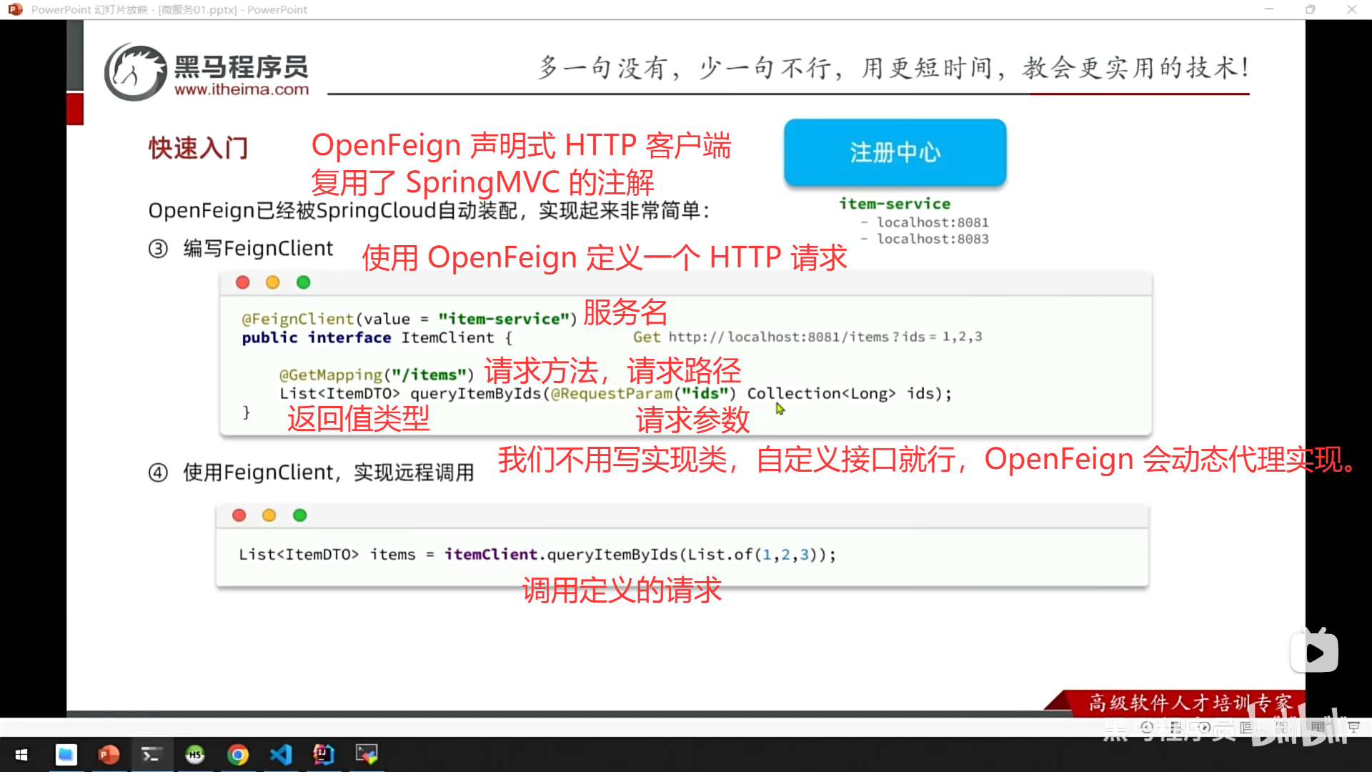Switch to Normal view icon in status bar

tap(1246, 728)
